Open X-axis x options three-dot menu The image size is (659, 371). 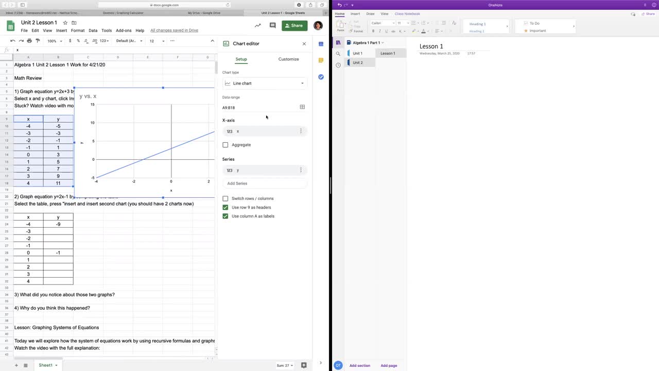coord(301,131)
